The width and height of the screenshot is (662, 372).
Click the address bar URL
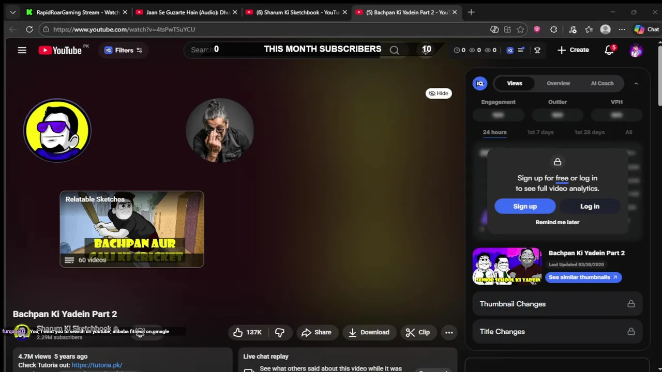[x=124, y=29]
